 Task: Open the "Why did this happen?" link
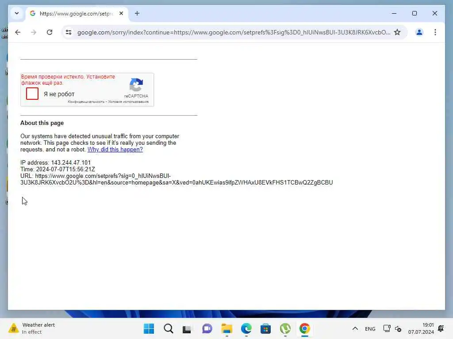[115, 149]
